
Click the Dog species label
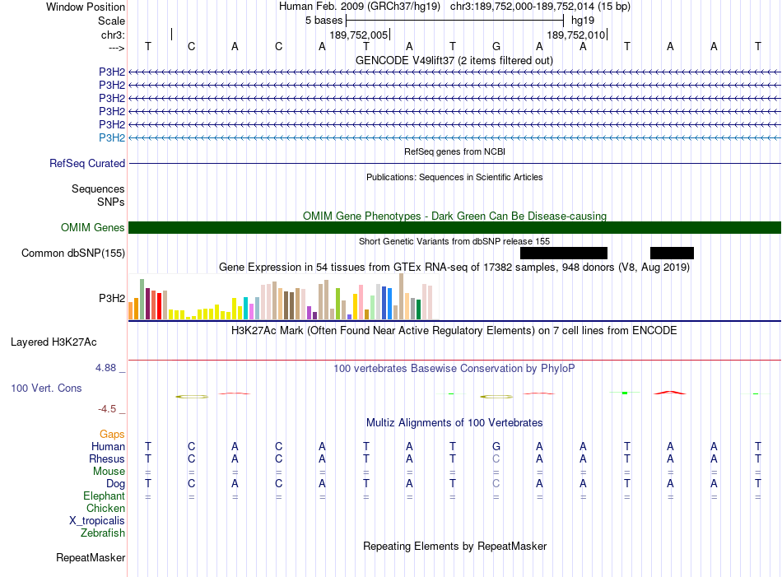tap(116, 483)
